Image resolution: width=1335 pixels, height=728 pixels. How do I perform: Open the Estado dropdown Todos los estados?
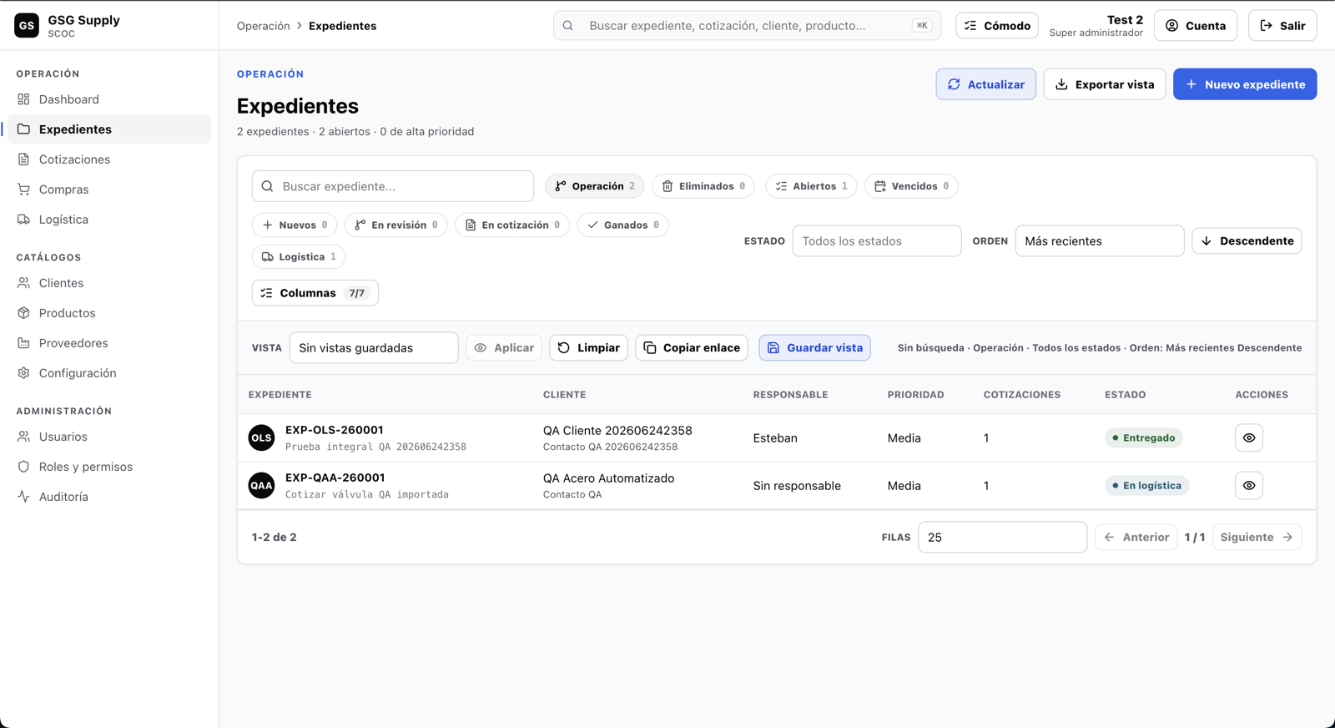point(877,241)
